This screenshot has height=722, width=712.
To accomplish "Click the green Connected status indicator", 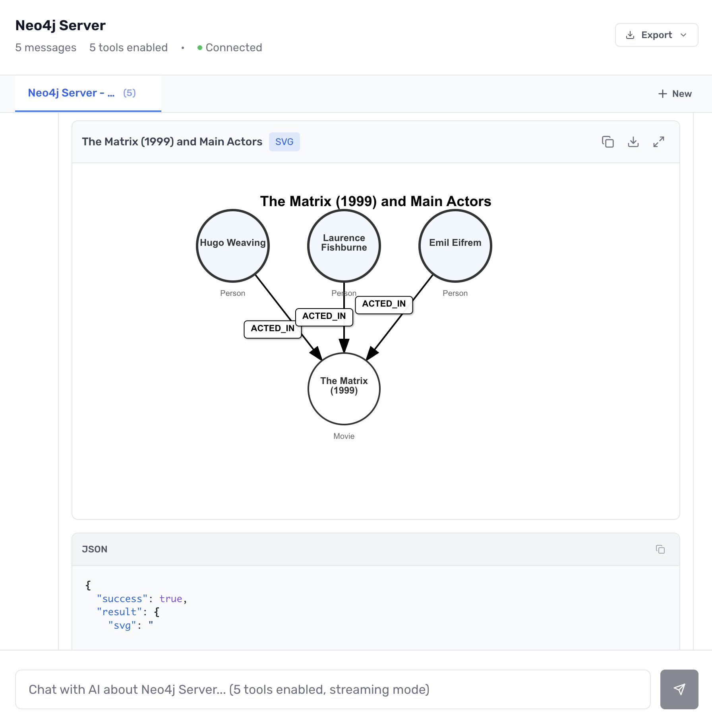I will tap(200, 47).
